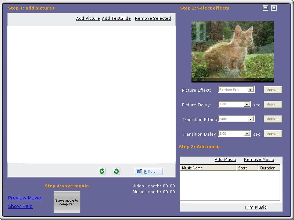Screen dimensions: 294x220
Task: Open the Picture Effect dropdown
Action: (251, 90)
